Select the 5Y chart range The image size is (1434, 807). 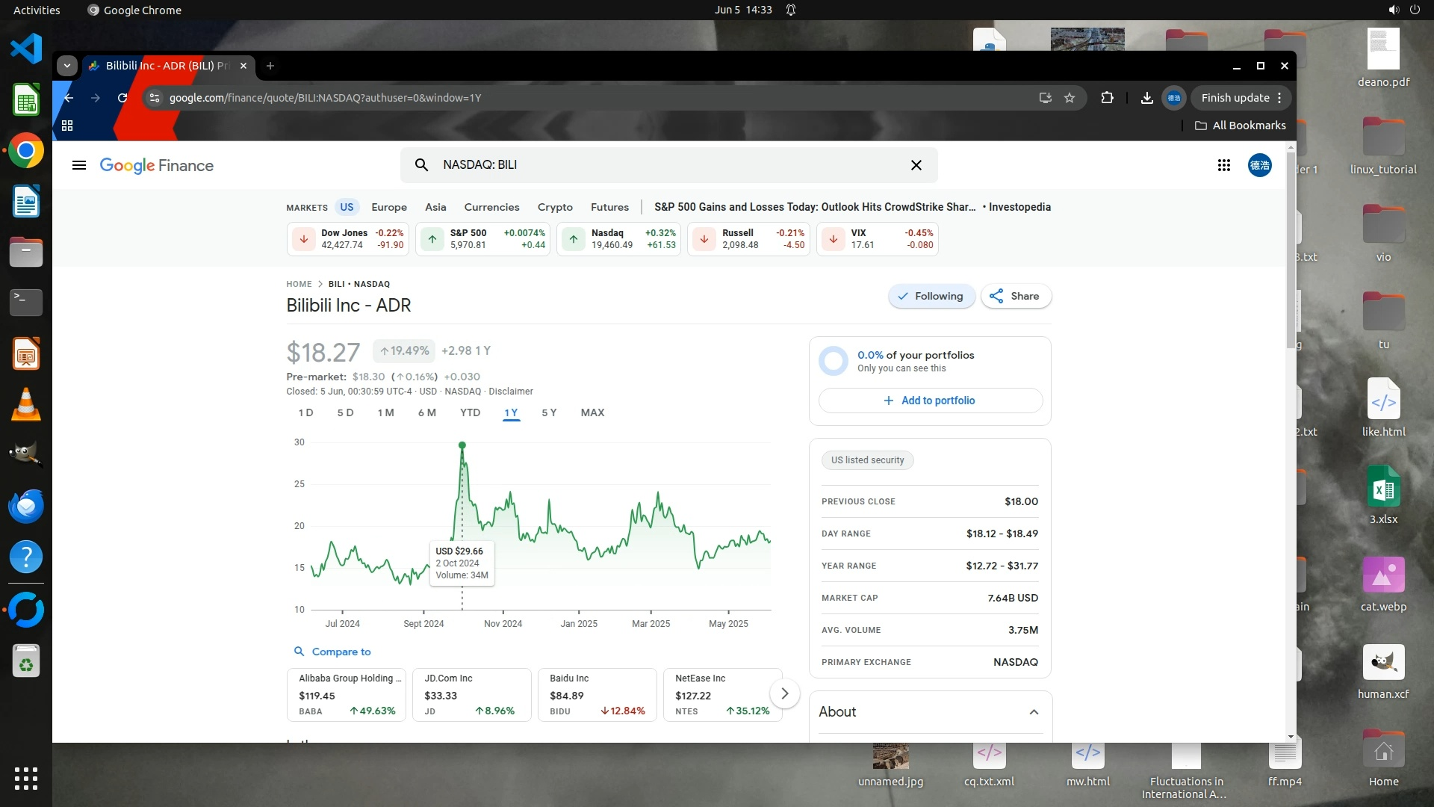(549, 412)
